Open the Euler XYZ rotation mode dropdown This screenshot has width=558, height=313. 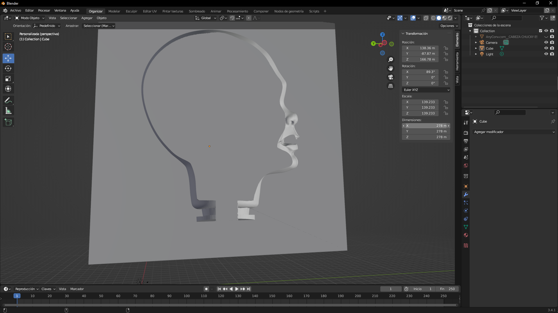pyautogui.click(x=426, y=90)
